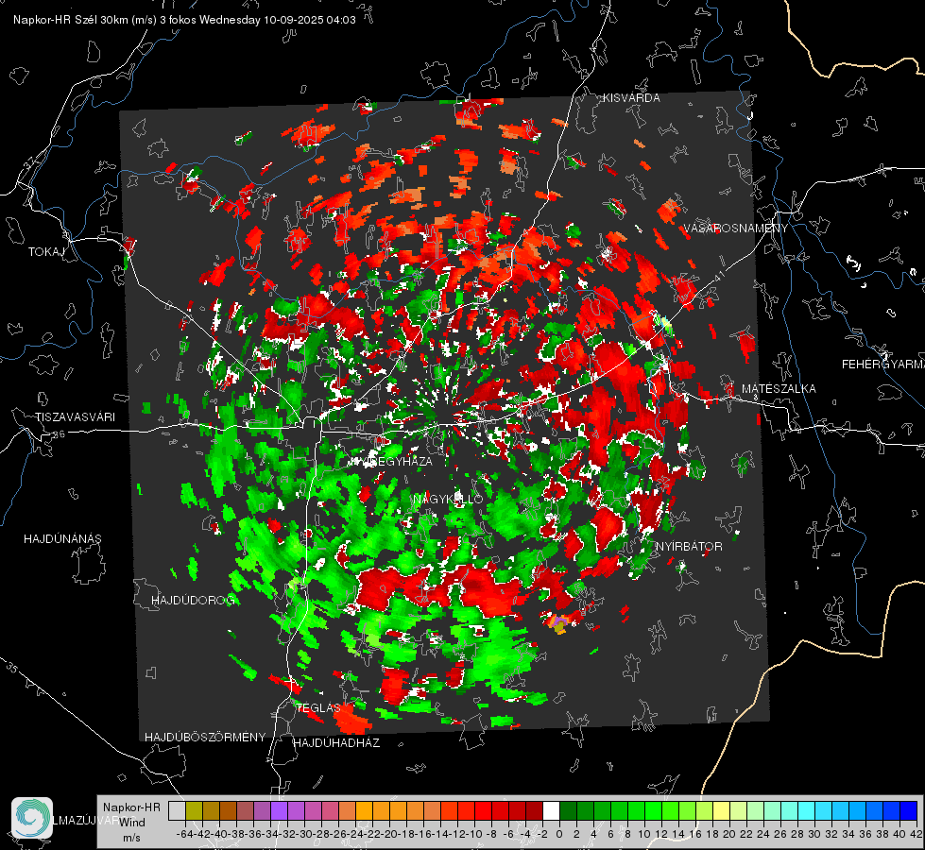
Task: Click the TOKAJ town label
Action: (x=46, y=252)
